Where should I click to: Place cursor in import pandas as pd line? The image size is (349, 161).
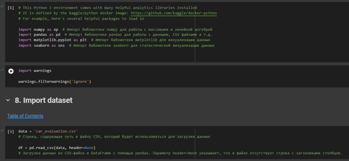tap(115, 35)
